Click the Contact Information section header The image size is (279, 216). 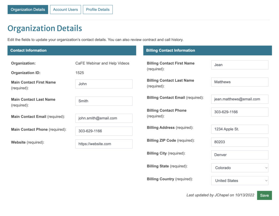click(72, 50)
